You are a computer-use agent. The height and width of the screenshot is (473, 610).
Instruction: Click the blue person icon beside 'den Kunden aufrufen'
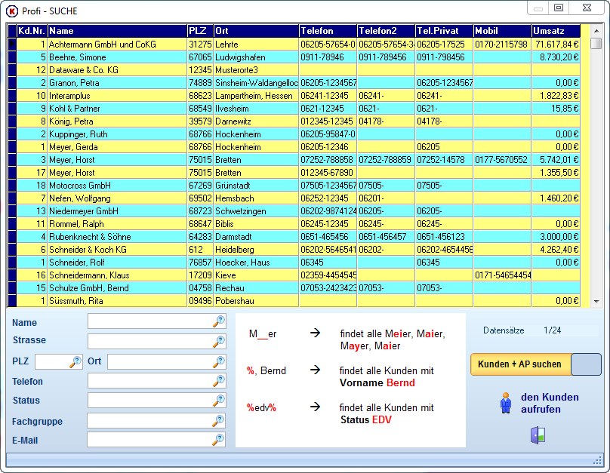click(x=506, y=403)
